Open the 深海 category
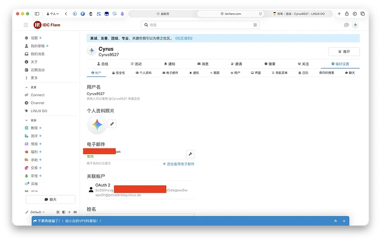Image resolution: width=381 pixels, height=241 pixels. [34, 184]
